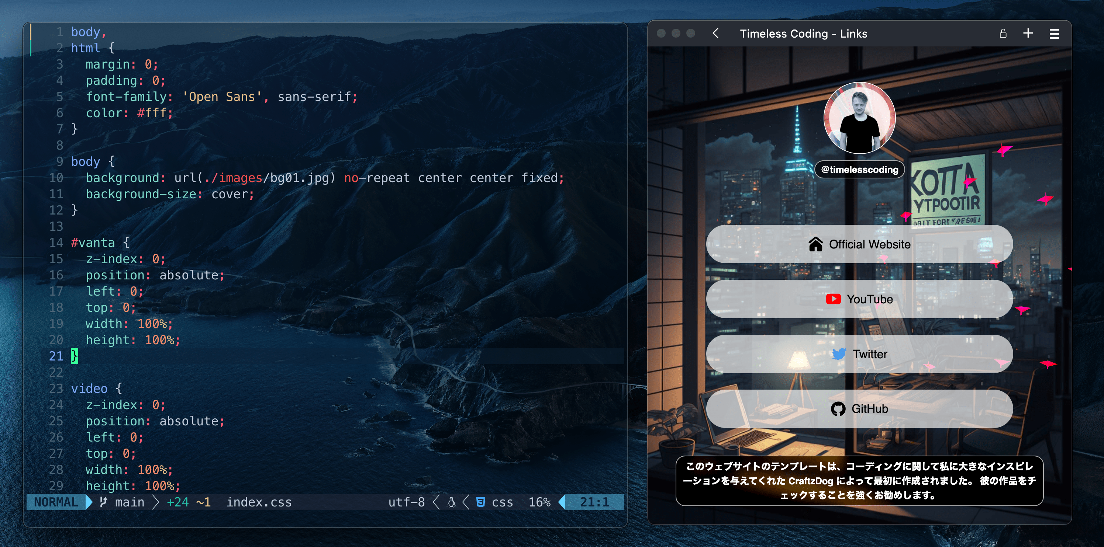Click the Timeless Coding - Links page title
This screenshot has height=547, width=1104.
[x=803, y=34]
